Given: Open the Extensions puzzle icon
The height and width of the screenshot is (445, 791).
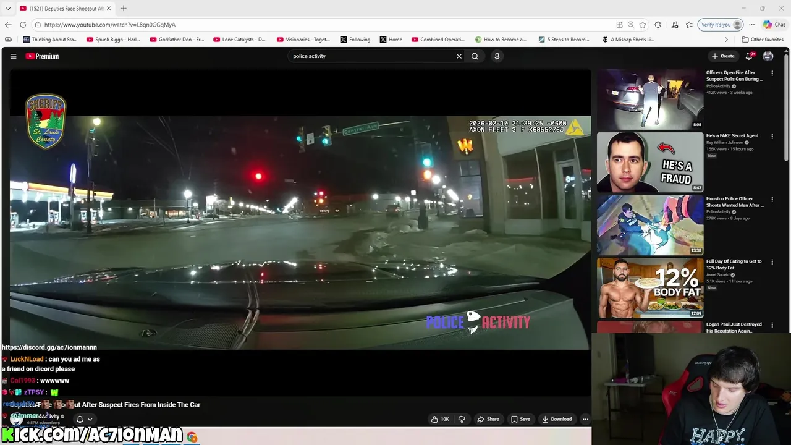Looking at the screenshot, I should click(658, 25).
